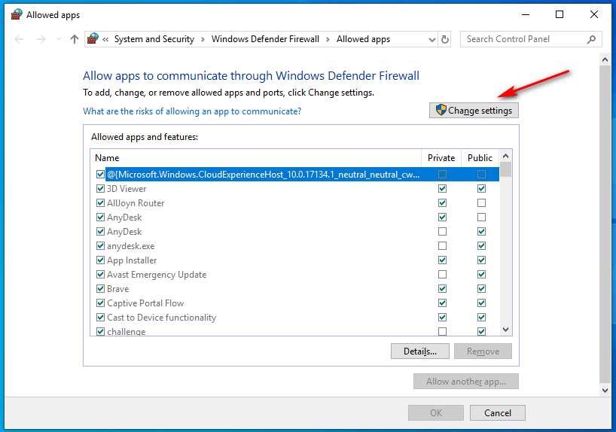Click the search magnifier icon

[x=592, y=39]
